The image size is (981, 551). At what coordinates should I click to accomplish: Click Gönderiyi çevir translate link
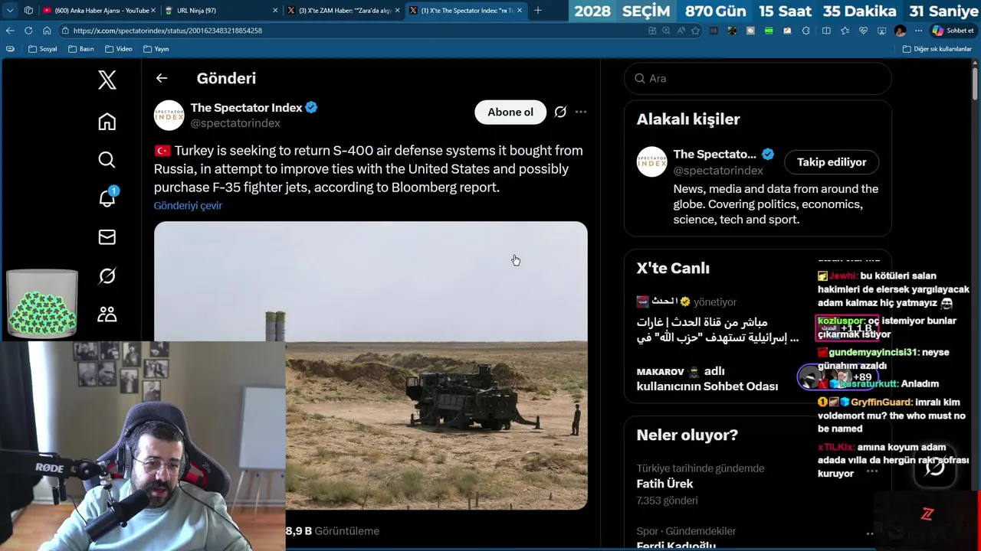188,205
